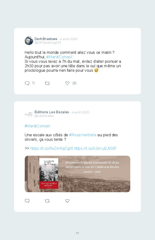Open the book promo banner image
The image size is (155, 240).
[77, 174]
